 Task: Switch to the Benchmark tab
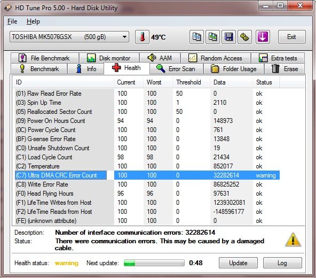click(39, 69)
